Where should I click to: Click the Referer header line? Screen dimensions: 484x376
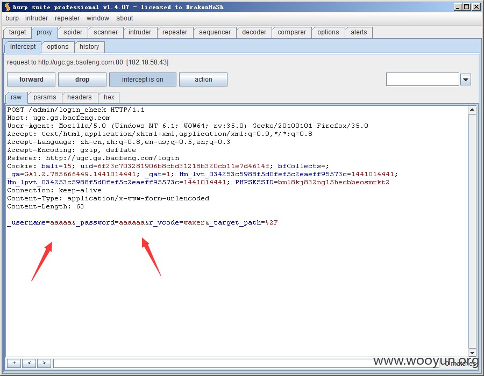click(x=93, y=158)
